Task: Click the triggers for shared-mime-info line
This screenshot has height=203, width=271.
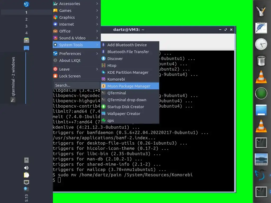Action: [107, 164]
